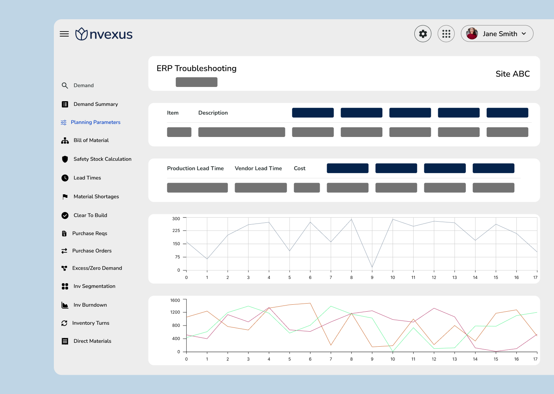Click the Inv Burndown chart icon

(65, 305)
